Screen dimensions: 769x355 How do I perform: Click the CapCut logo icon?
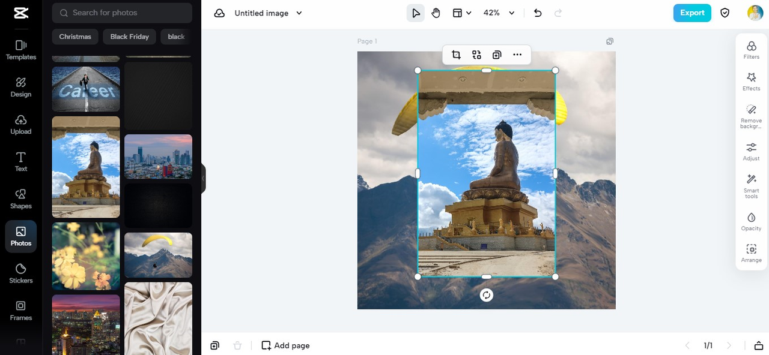[x=20, y=13]
